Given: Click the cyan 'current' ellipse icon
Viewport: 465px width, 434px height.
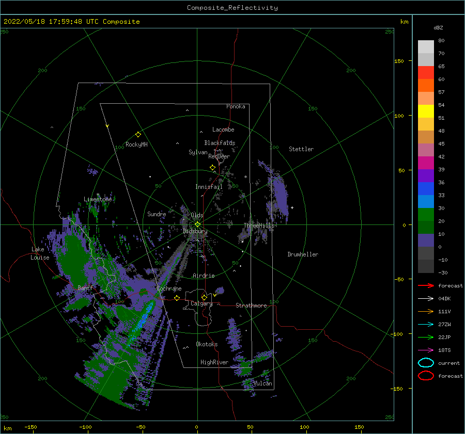Looking at the screenshot, I should (426, 363).
